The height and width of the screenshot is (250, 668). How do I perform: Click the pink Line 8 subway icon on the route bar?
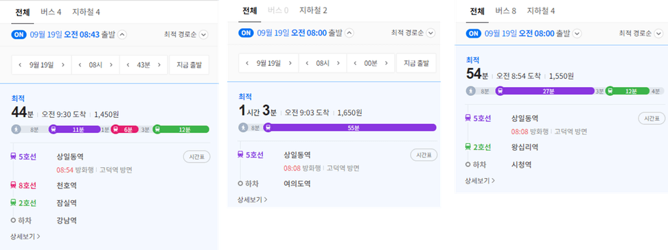click(x=115, y=129)
